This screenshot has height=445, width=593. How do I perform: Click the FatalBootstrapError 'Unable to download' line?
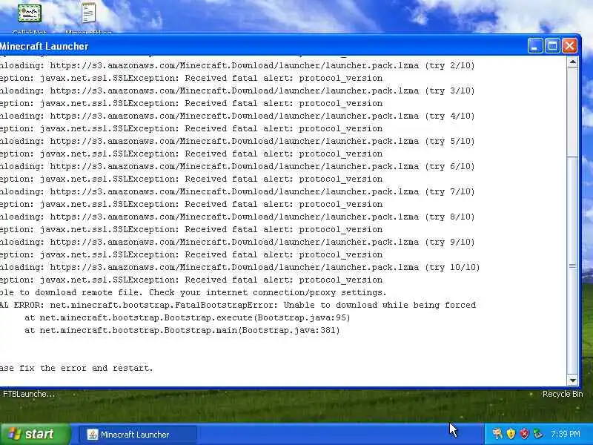[x=238, y=305]
